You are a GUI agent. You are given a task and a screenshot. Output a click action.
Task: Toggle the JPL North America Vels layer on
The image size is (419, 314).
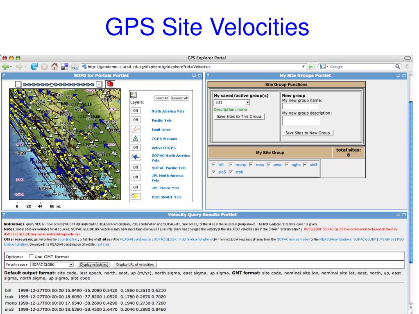pos(136,177)
